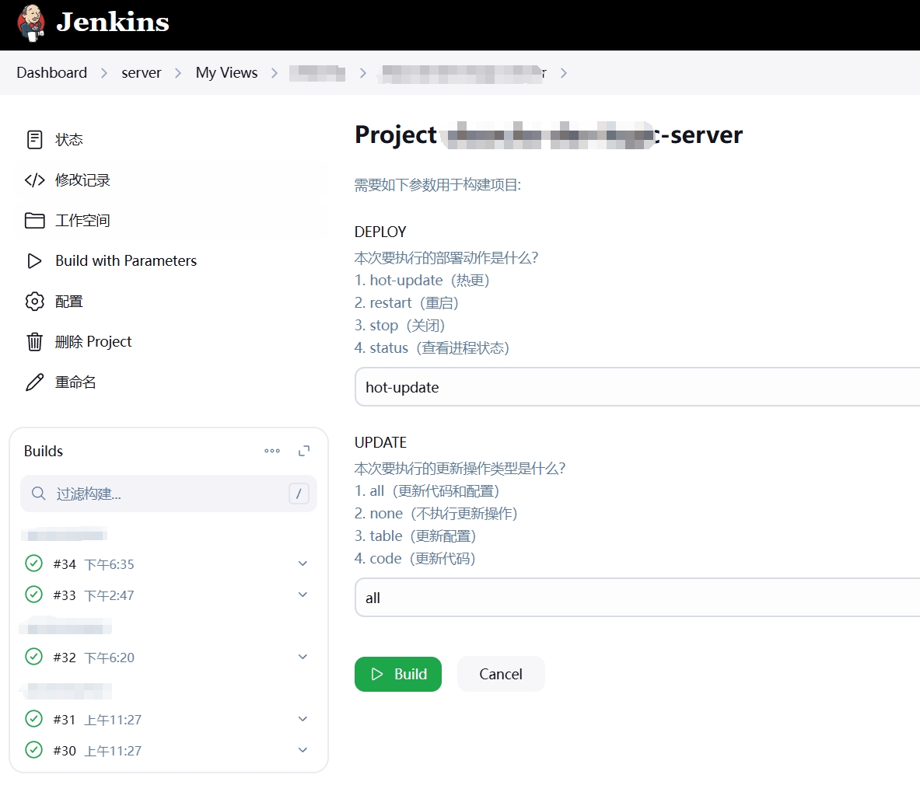Click build time 下午6:20

coord(109,657)
